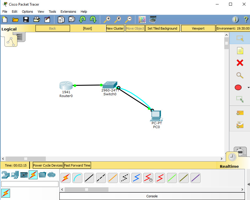Open the Network Information icon

(x=236, y=20)
